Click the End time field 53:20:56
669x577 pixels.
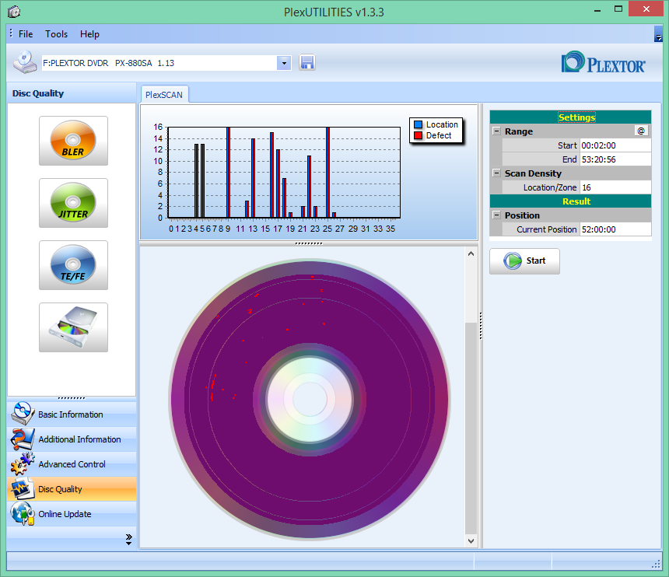coord(615,159)
